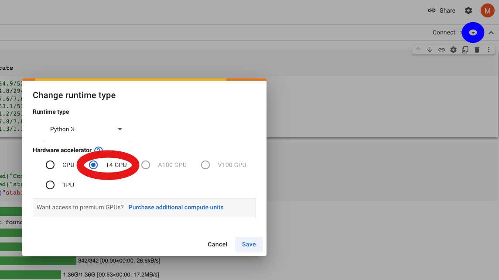Image resolution: width=499 pixels, height=280 pixels.
Task: Click hardware accelerator help icon
Action: [x=99, y=150]
